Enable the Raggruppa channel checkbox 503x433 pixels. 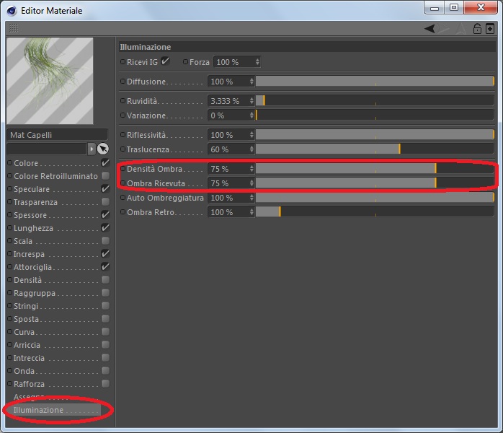(x=105, y=292)
